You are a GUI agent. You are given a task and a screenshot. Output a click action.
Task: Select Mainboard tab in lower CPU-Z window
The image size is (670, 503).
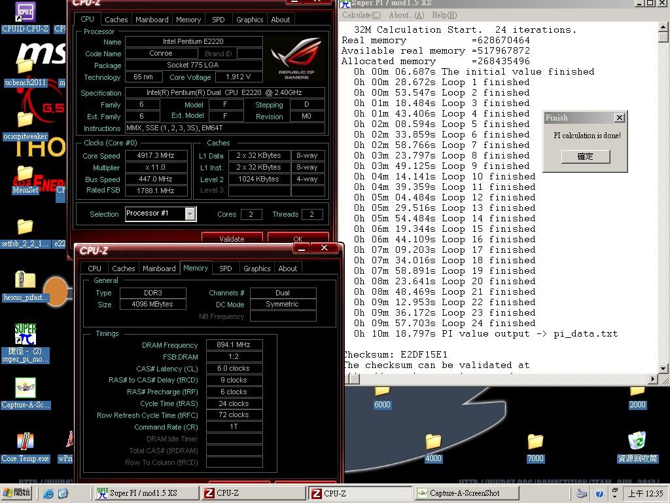click(x=159, y=269)
